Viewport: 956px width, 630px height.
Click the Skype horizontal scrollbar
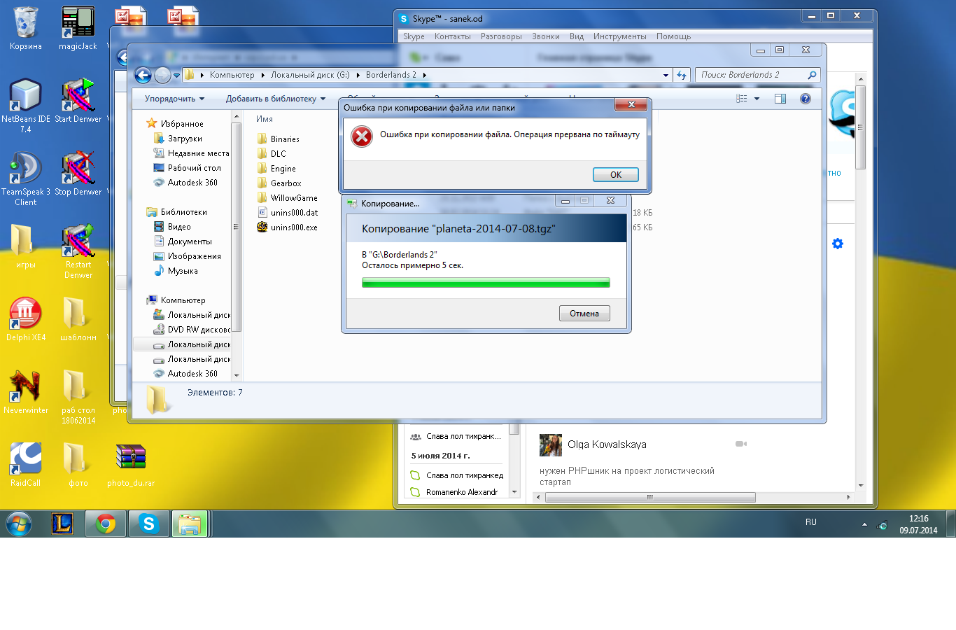(650, 497)
